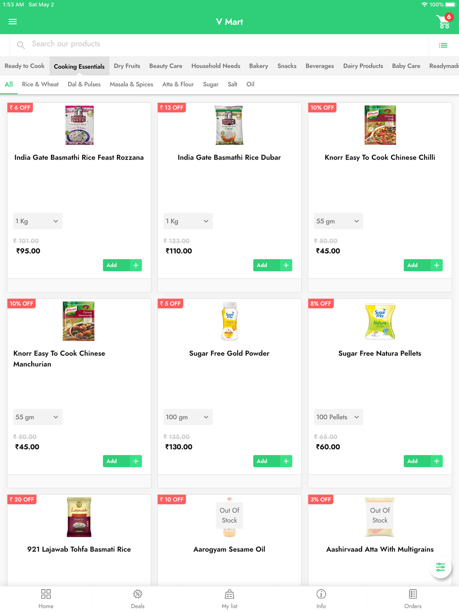Switch to list view icon
The width and height of the screenshot is (459, 612).
pyautogui.click(x=443, y=45)
